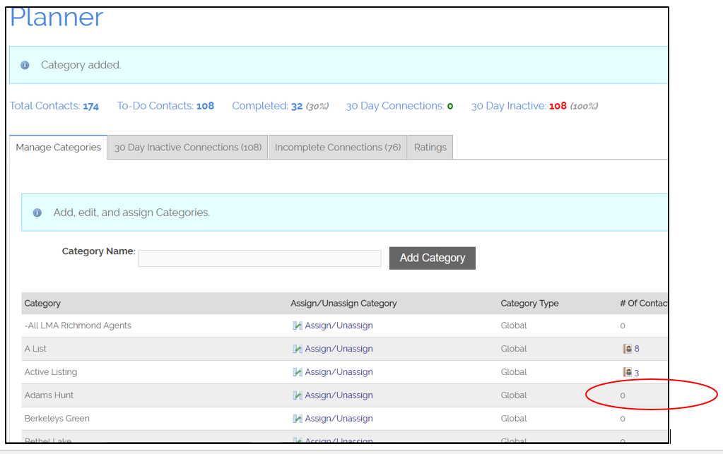The width and height of the screenshot is (723, 454).
Task: Click the assign icon for Berkeleys Green
Action: click(298, 419)
